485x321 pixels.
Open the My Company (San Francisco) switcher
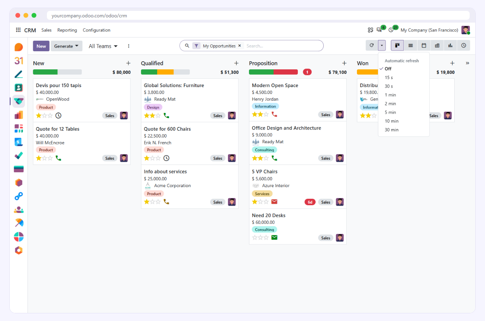tap(429, 30)
